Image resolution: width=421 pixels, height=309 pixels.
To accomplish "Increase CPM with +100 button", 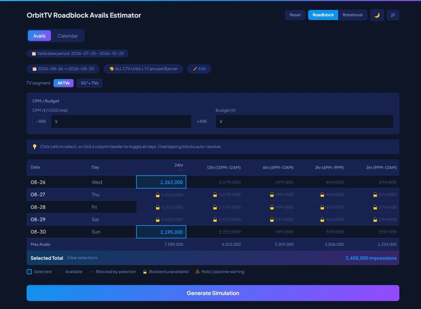I will [x=202, y=121].
